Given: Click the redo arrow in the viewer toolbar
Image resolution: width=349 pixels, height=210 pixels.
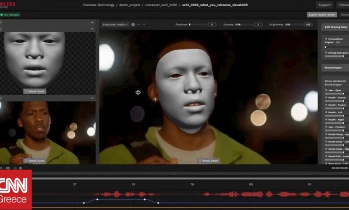Looking at the screenshot, I should [145, 25].
